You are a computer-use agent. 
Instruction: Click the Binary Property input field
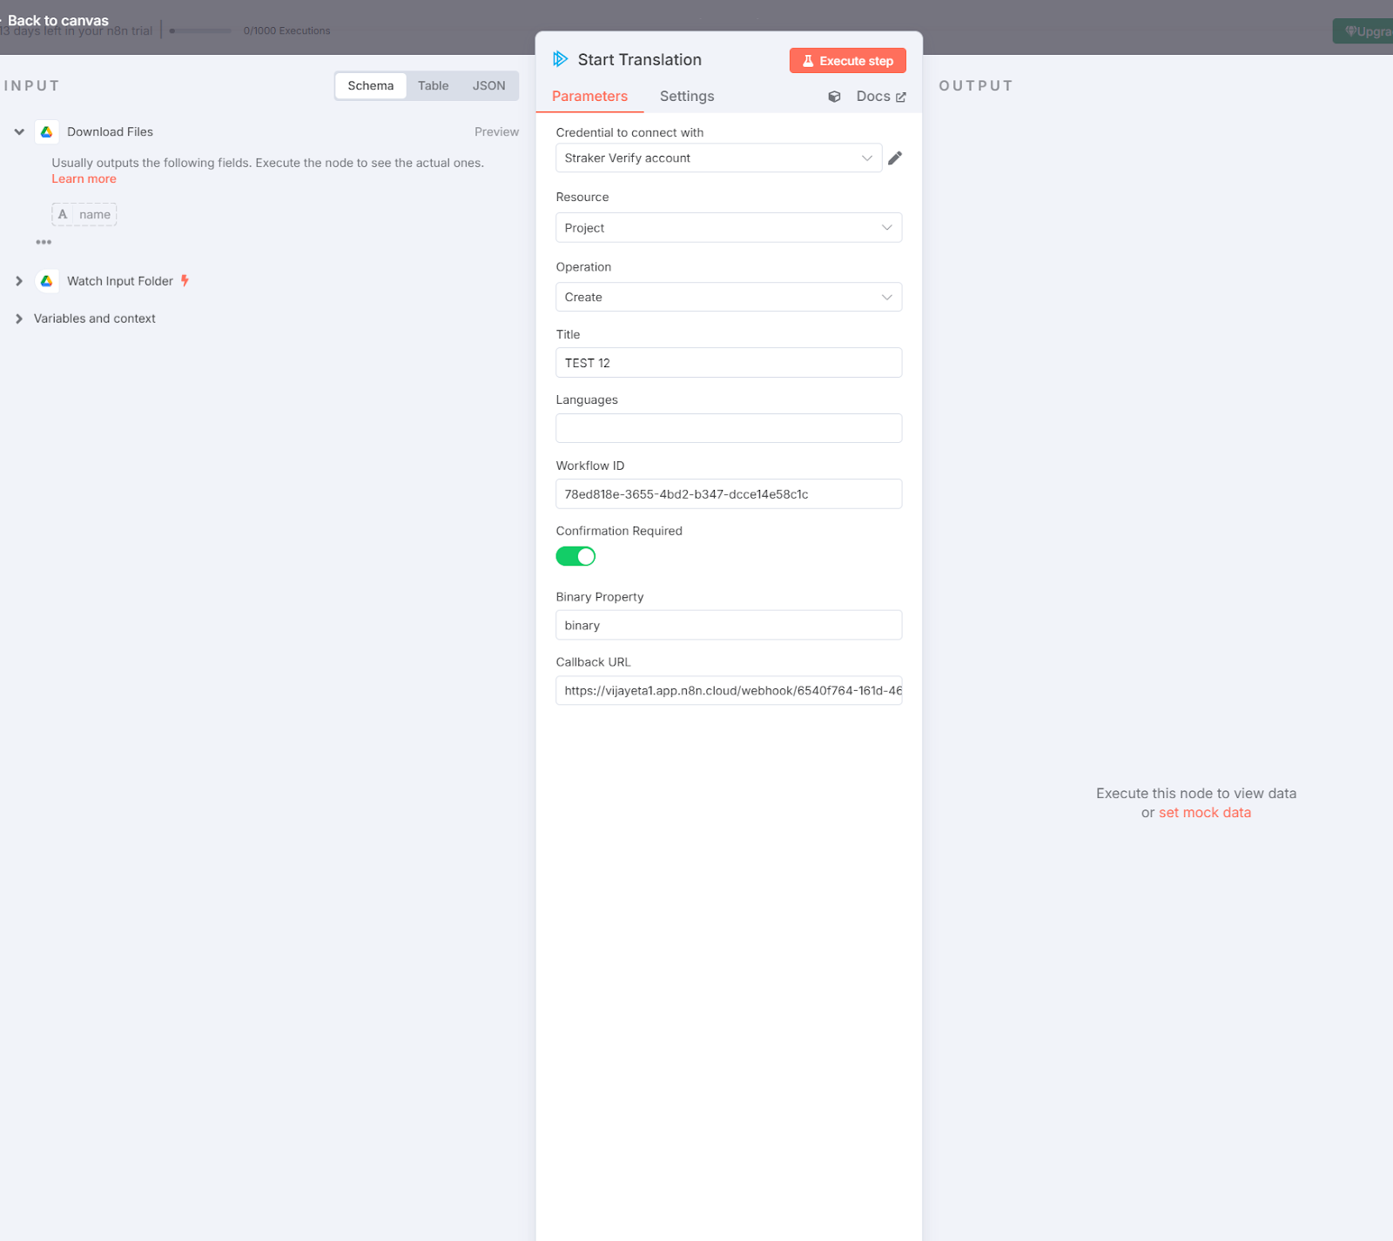tap(729, 625)
